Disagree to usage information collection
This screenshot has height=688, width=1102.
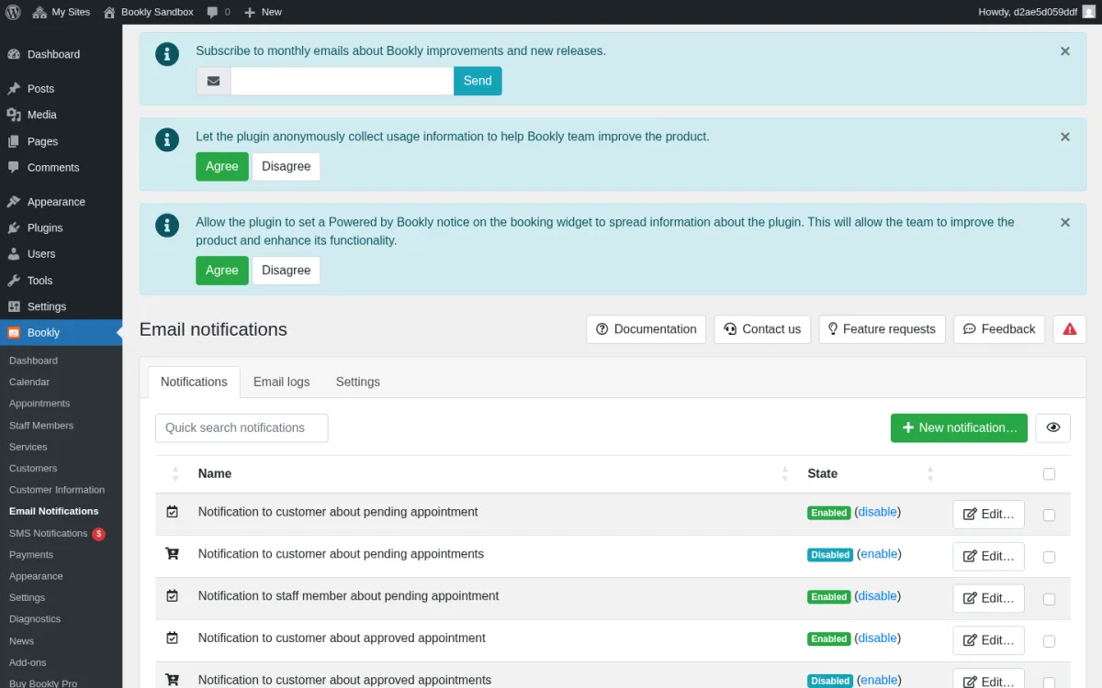287,166
